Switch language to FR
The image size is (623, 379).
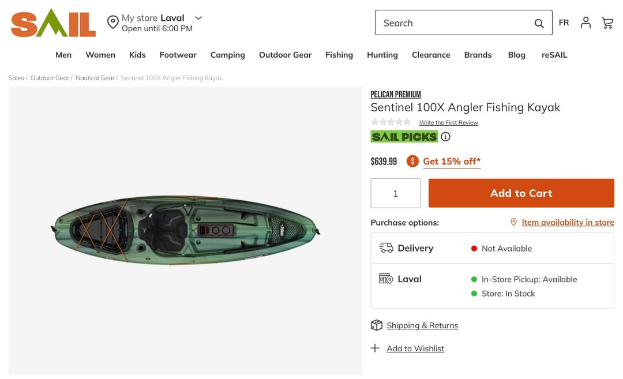pyautogui.click(x=564, y=22)
